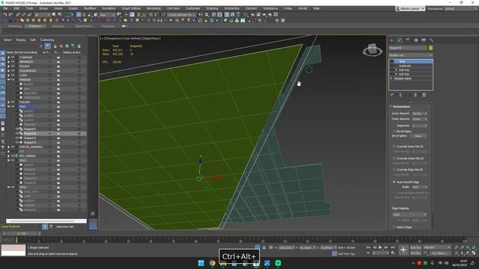479x269 pixels.
Task: Open the Edge Mapping Copy dropdown
Action: tap(409, 214)
